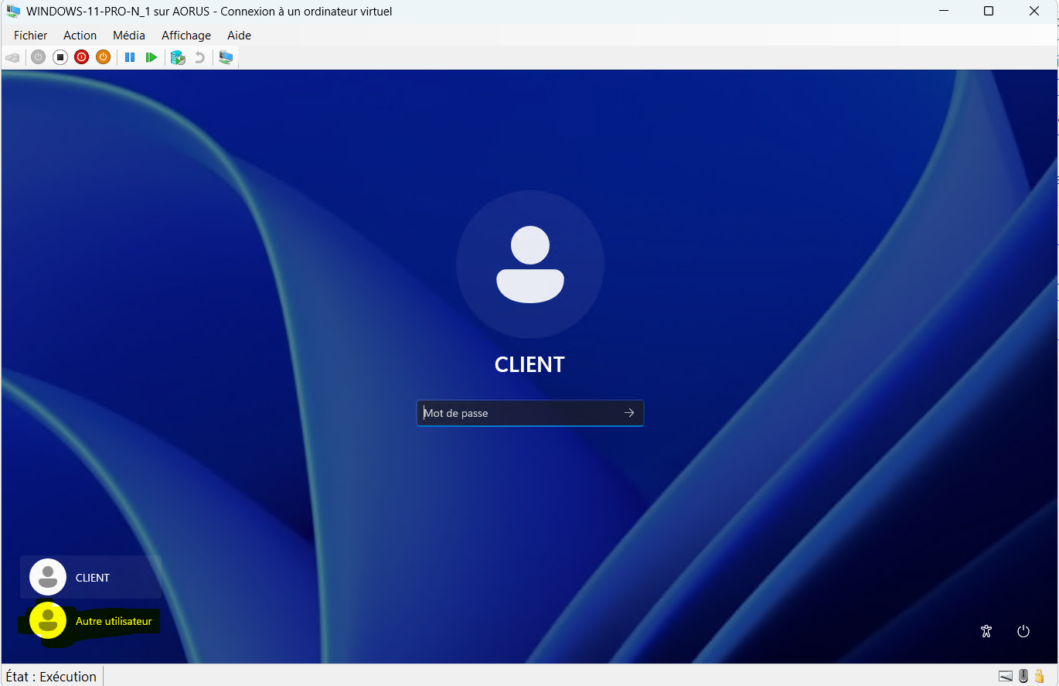Select the CLIENT user account
1059x686 pixels.
pos(90,578)
